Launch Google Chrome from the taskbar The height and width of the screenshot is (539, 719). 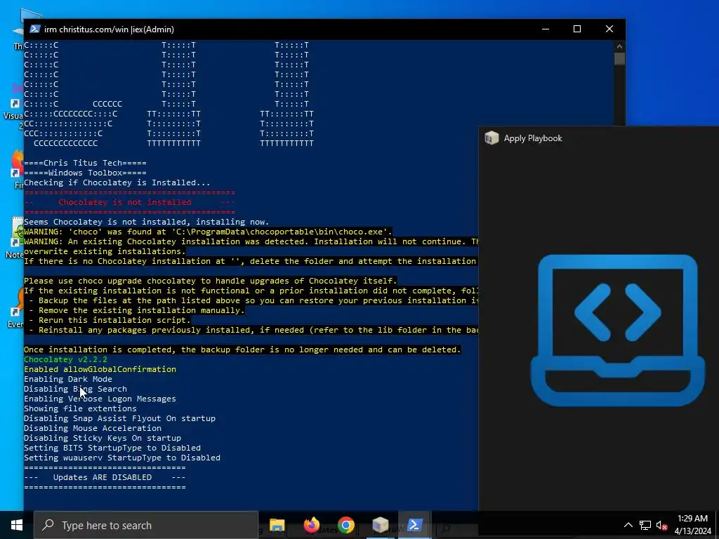(x=346, y=525)
